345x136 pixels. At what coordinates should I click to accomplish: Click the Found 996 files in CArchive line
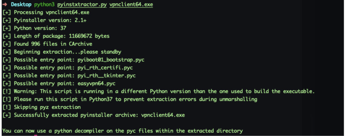point(47,44)
